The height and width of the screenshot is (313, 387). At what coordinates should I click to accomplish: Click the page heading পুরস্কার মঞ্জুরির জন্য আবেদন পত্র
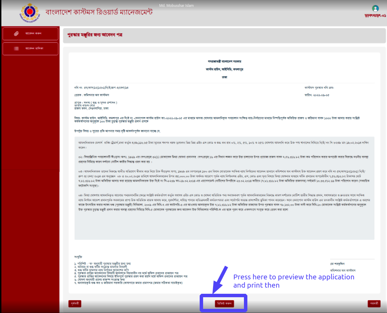click(95, 35)
